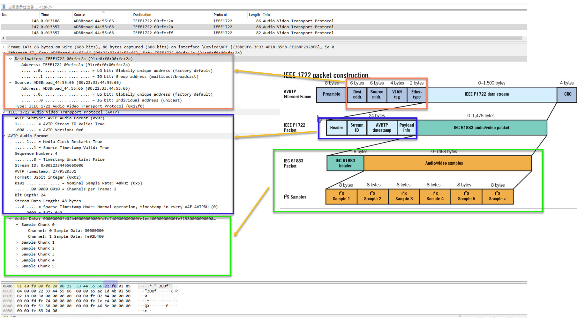Expand the "Ethernet II" protocol row

coord(3,53)
